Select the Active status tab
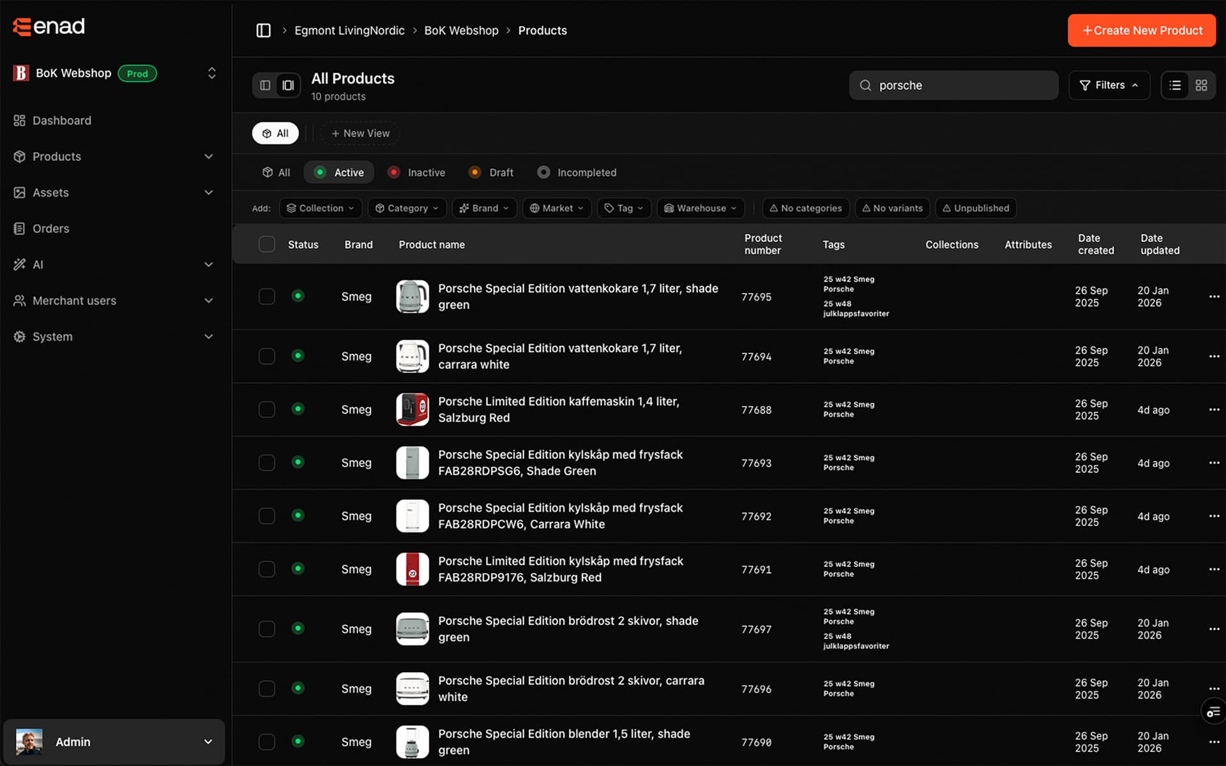1226x766 pixels. 339,172
